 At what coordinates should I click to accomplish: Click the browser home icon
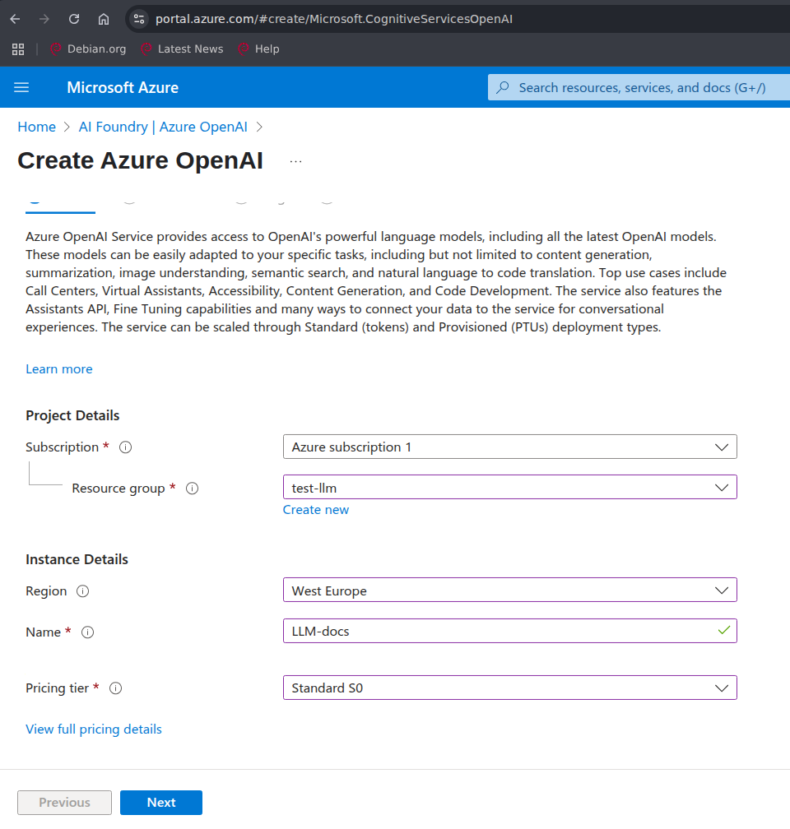point(104,19)
